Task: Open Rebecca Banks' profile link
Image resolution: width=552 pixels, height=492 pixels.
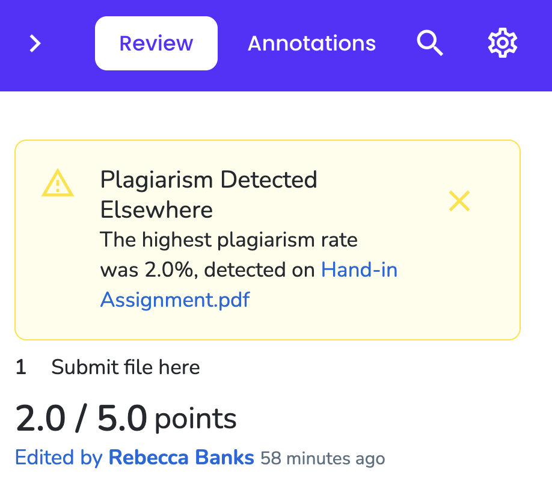Action: tap(182, 457)
